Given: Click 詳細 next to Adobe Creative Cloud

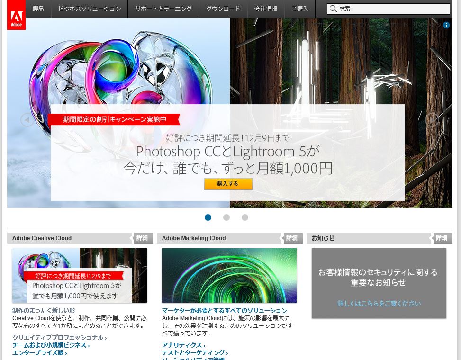Looking at the screenshot, I should [142, 238].
